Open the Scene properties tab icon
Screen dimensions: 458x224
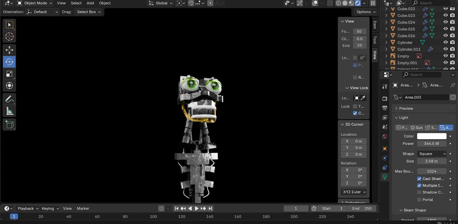(385, 127)
